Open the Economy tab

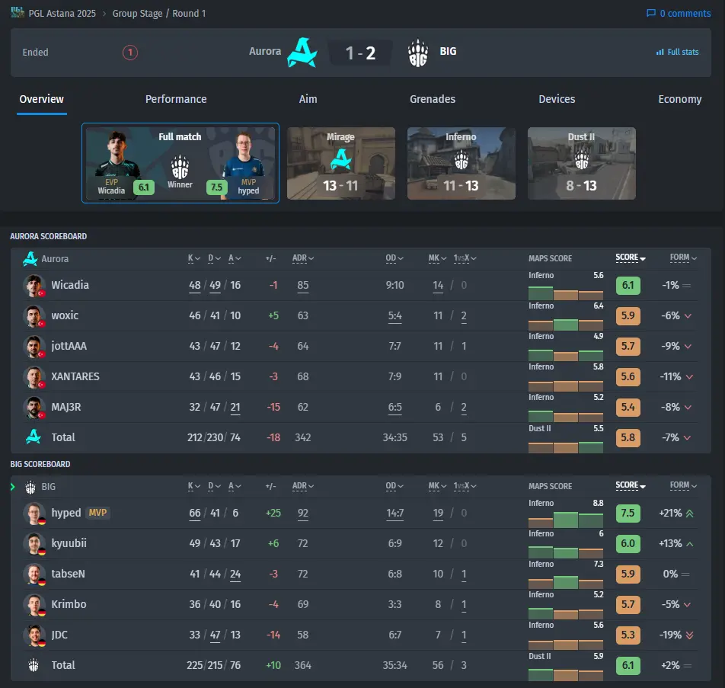pyautogui.click(x=679, y=99)
